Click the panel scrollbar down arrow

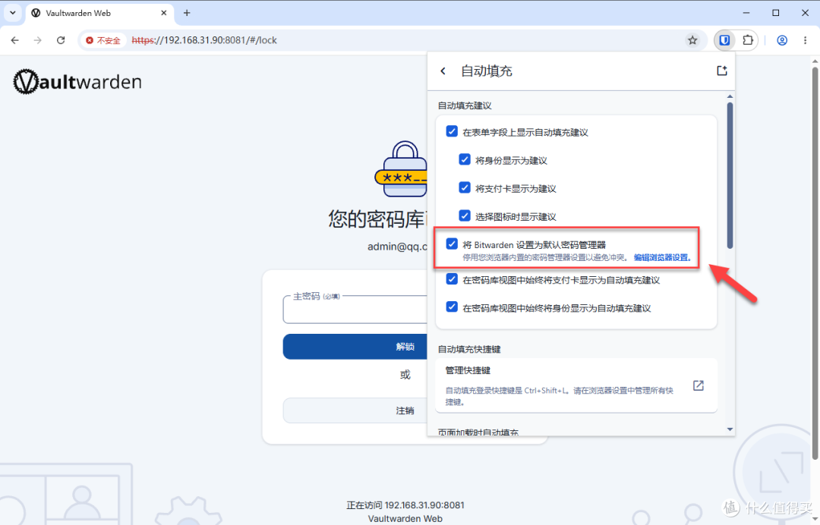(x=730, y=429)
